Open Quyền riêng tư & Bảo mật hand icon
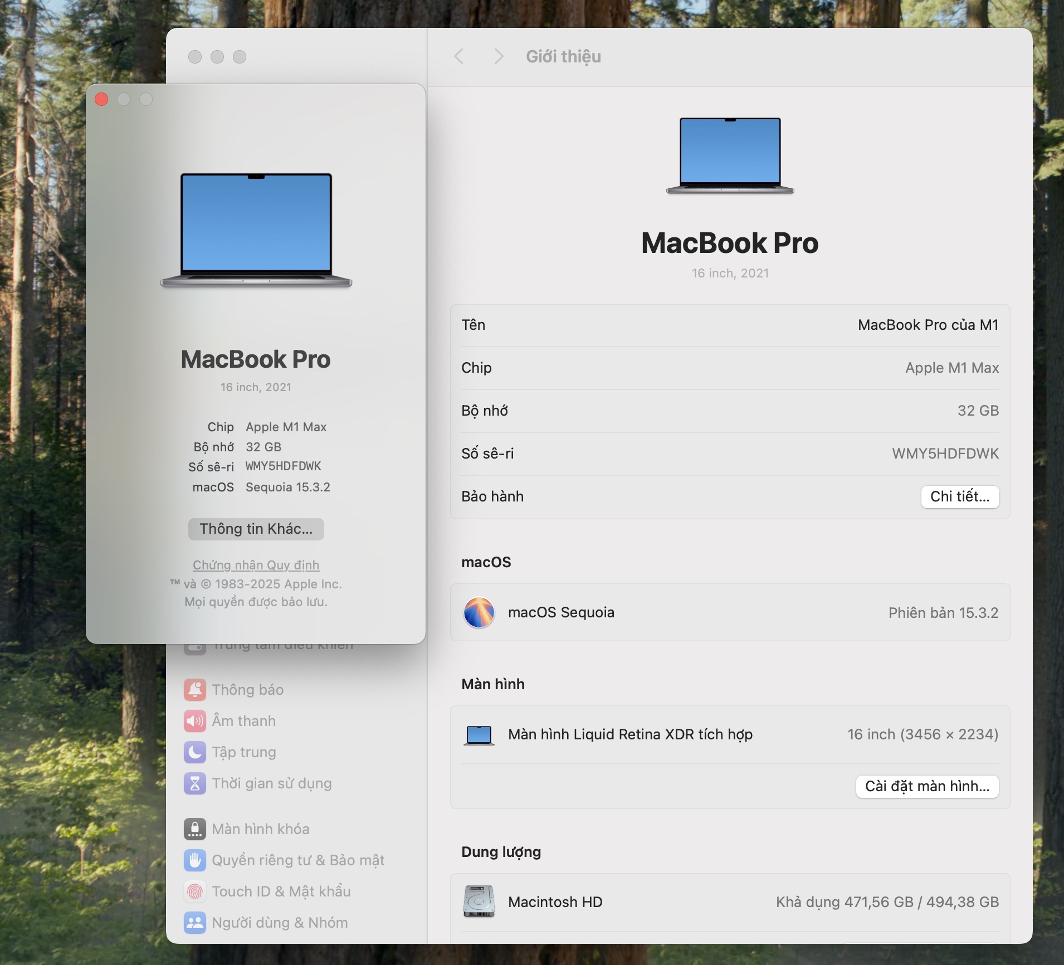 [194, 860]
